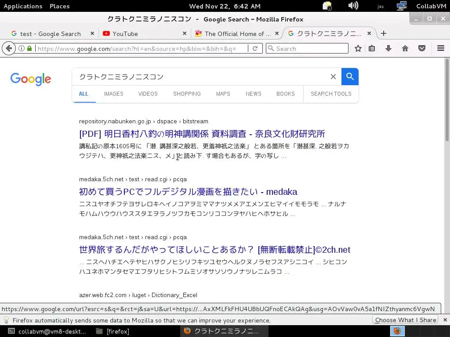Screen dimensions: 450x337
Task: Reload the page with the refresh icon
Action: pos(255,48)
